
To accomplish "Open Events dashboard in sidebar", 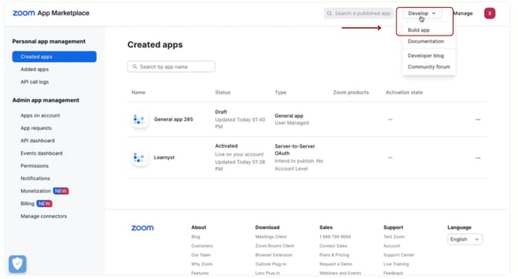I will pos(42,153).
